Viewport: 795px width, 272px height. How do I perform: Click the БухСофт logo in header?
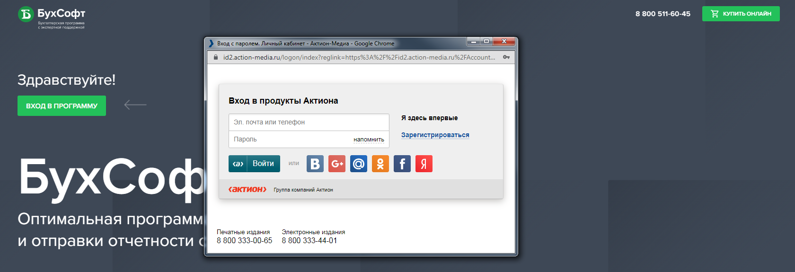coord(52,18)
